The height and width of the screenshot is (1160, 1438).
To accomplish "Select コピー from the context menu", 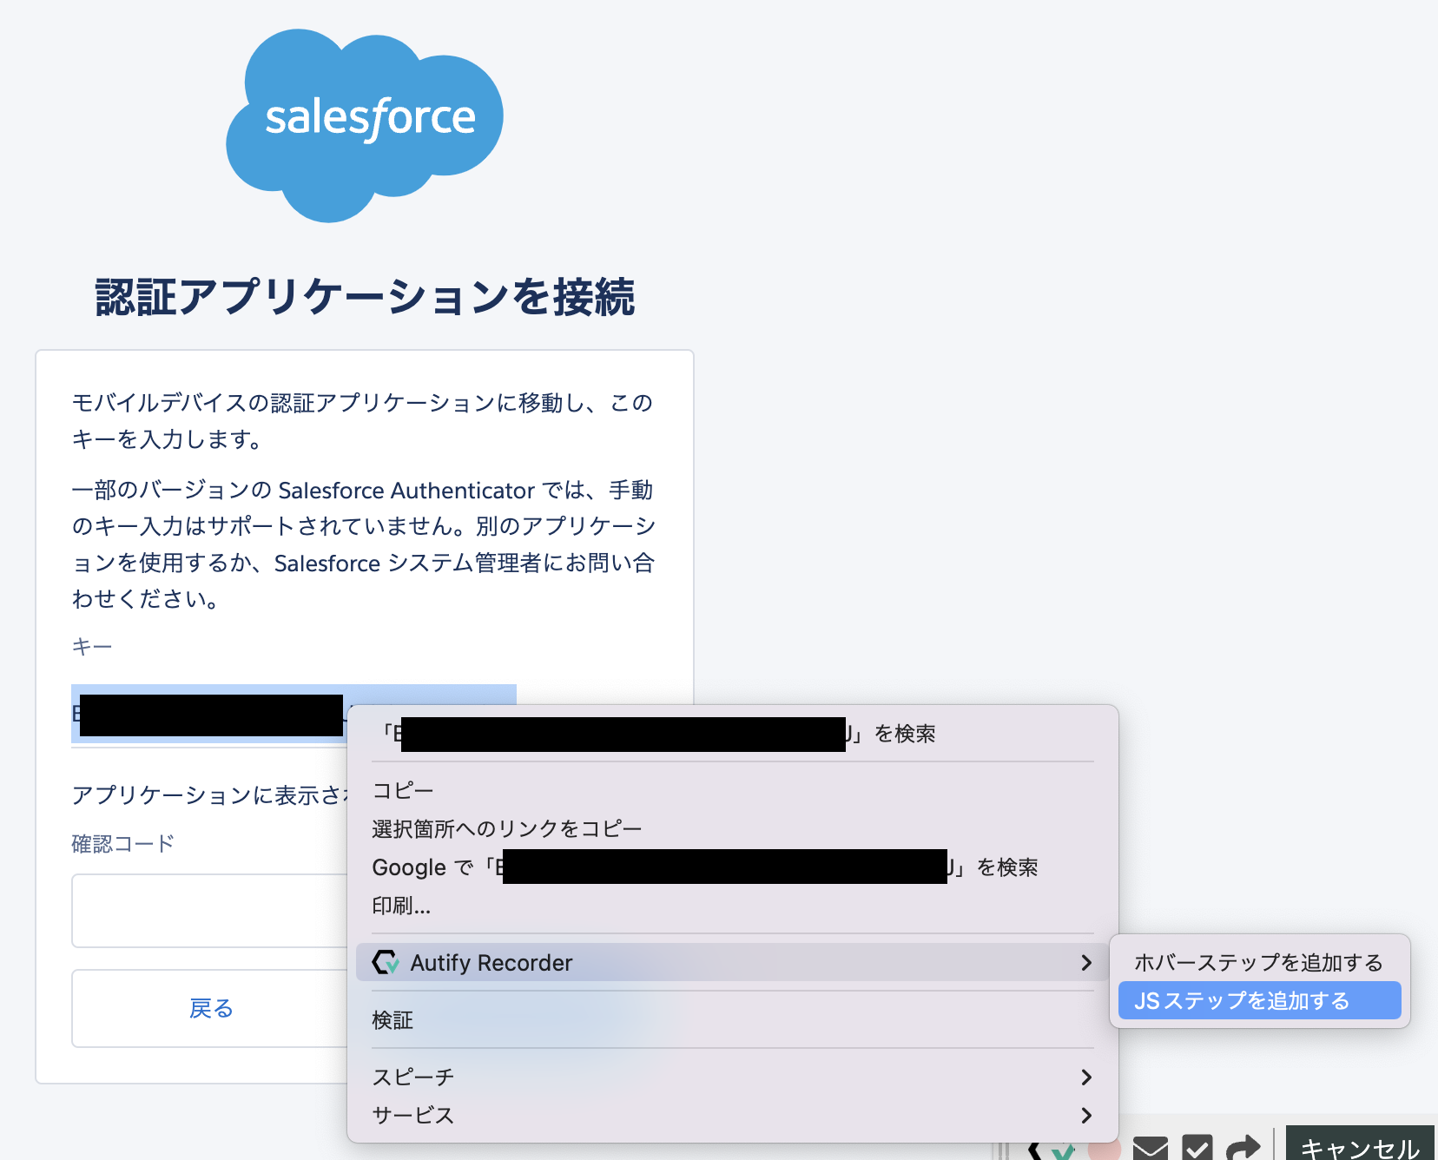I will click(x=402, y=789).
